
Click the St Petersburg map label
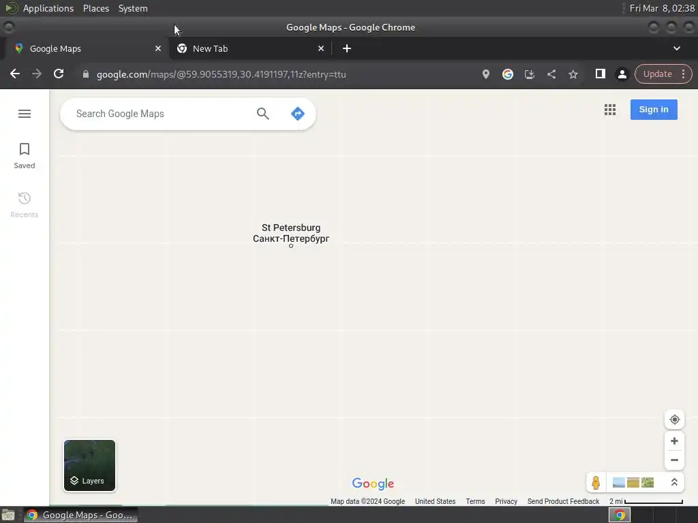291,233
